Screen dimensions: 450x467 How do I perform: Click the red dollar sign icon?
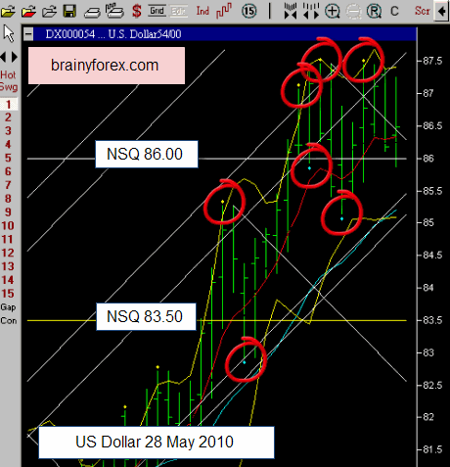(137, 12)
